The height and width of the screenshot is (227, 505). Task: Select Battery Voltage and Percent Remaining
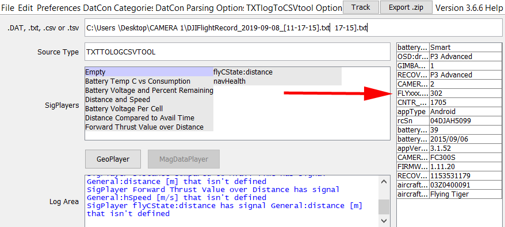pos(149,91)
